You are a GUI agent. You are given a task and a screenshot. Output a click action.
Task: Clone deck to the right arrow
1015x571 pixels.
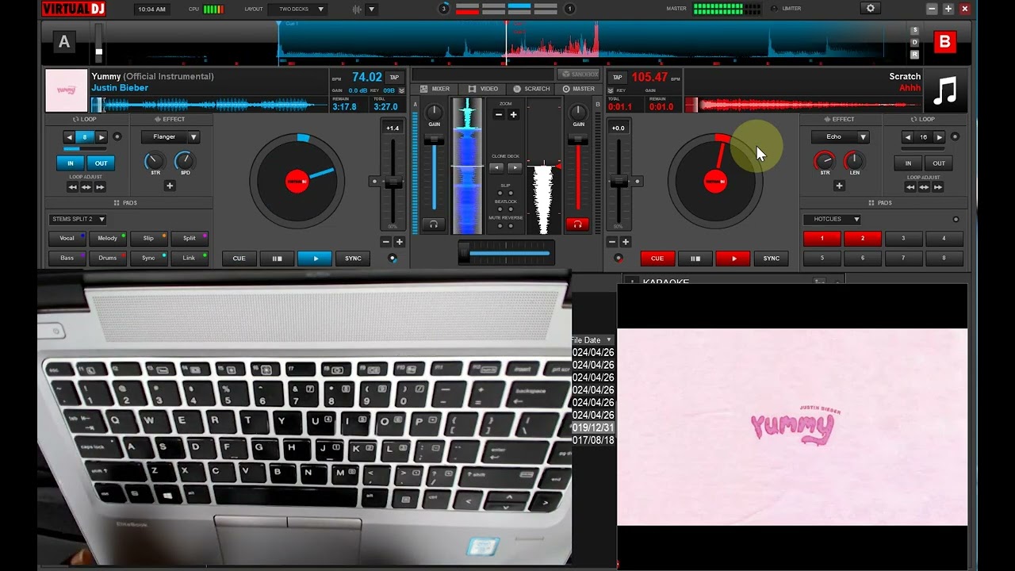pyautogui.click(x=514, y=168)
